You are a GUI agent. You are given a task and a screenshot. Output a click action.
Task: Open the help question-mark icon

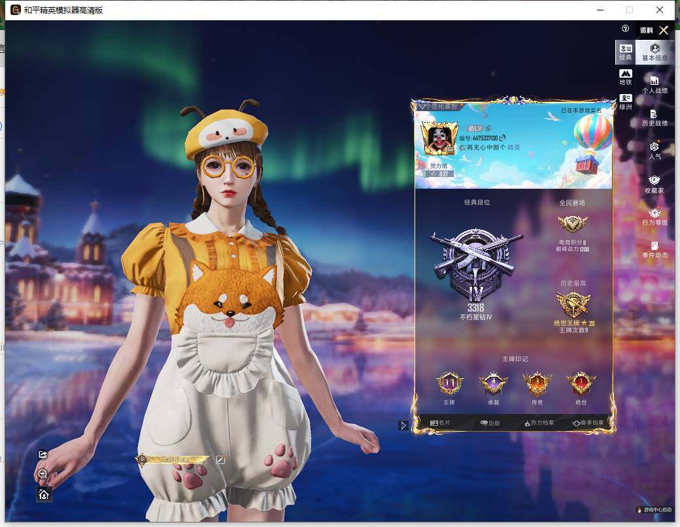click(x=625, y=29)
